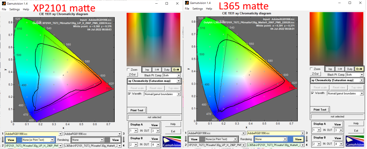Click the Gamutvision logo in the left window

click(172, 142)
